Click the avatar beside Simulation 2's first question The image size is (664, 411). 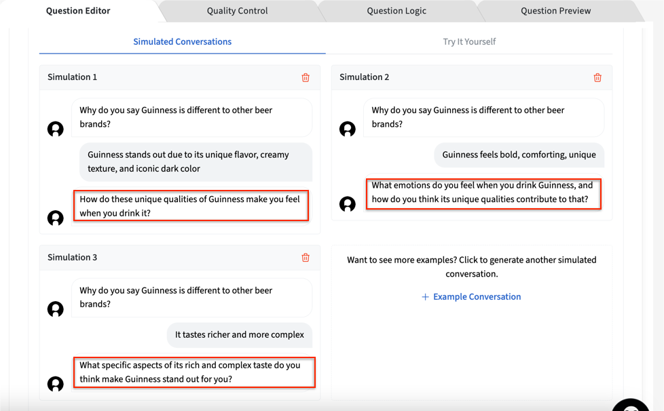click(348, 129)
